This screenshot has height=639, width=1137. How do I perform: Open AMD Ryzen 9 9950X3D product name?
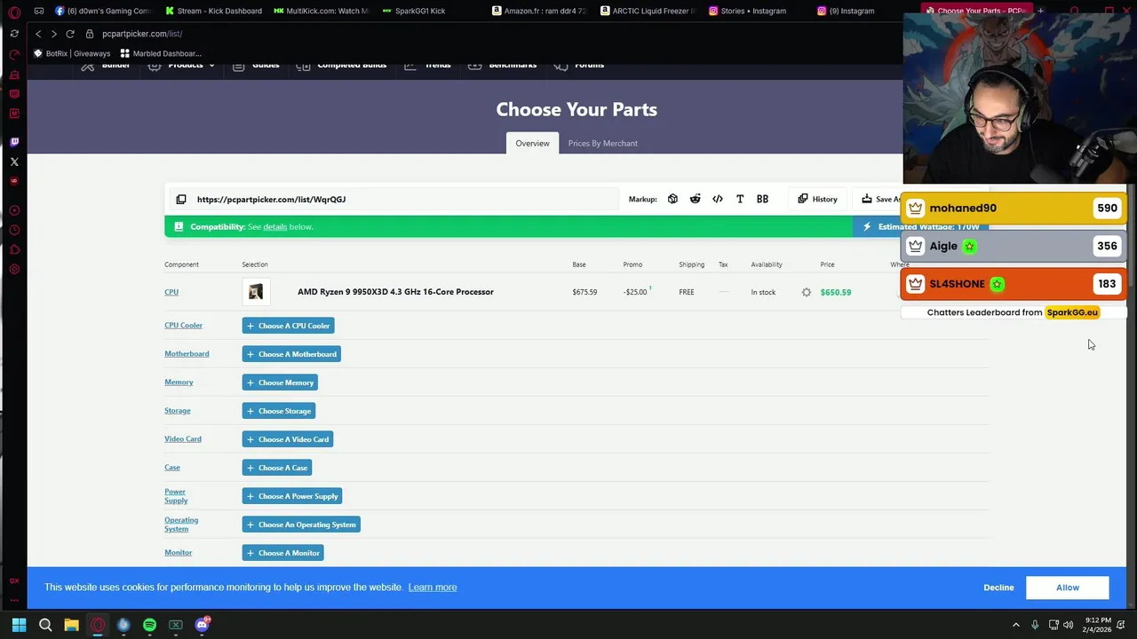coord(395,292)
